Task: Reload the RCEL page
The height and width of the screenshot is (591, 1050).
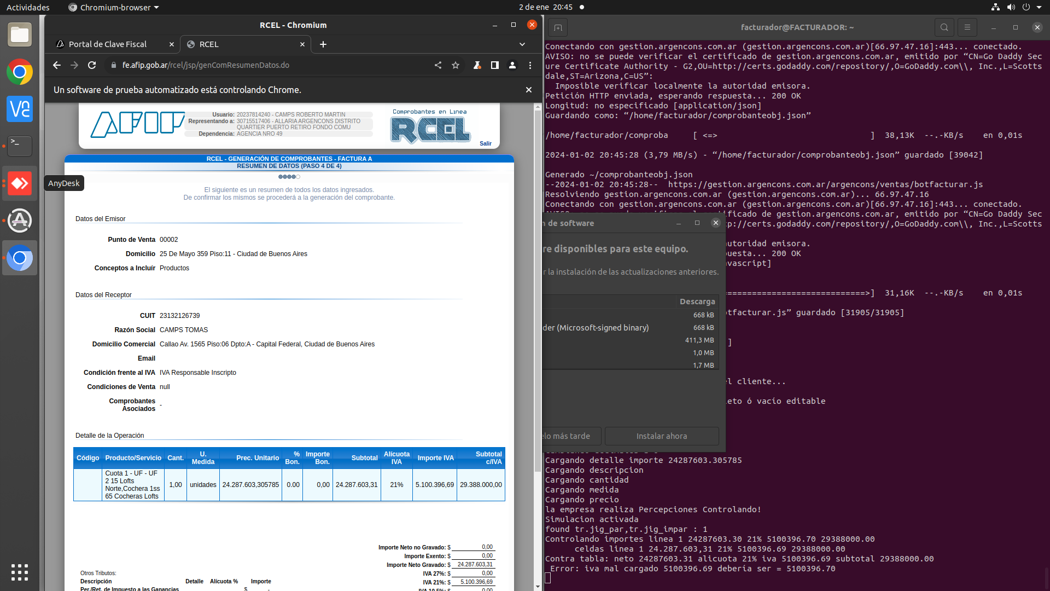Action: click(92, 65)
